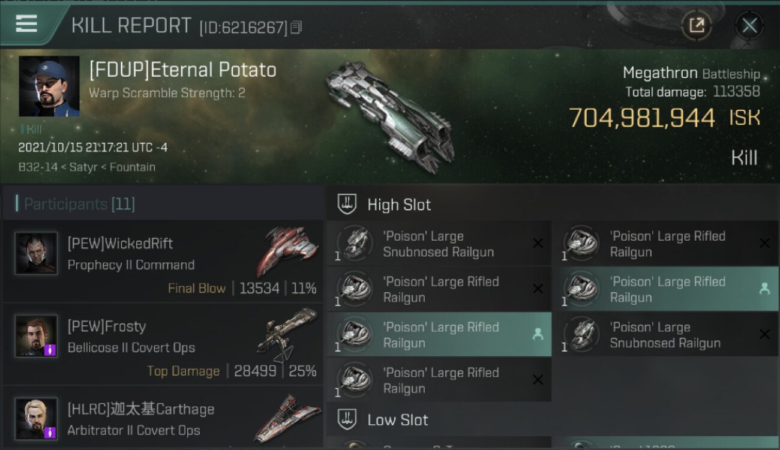
Task: Copy the kill report ID
Action: click(296, 28)
